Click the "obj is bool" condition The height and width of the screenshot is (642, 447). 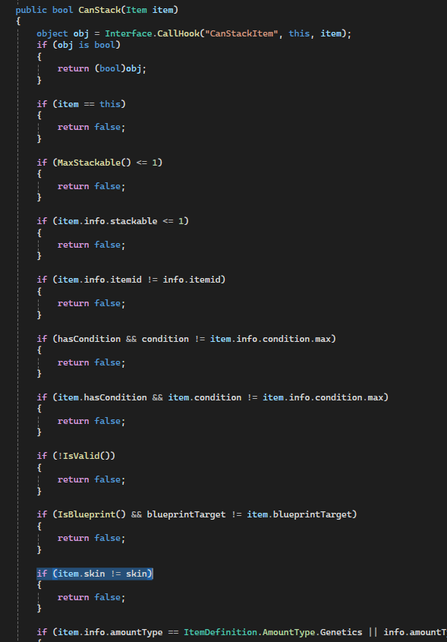click(87, 45)
